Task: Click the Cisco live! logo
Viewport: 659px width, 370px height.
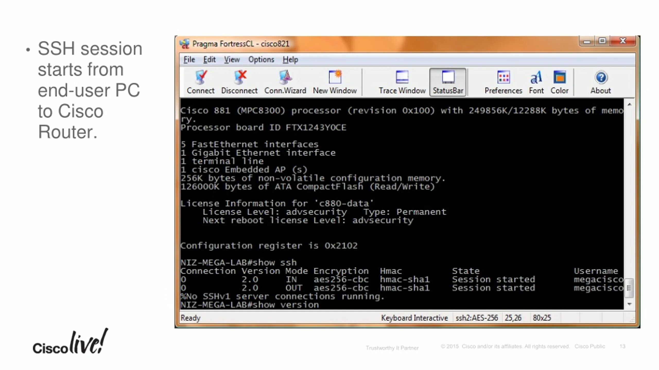Action: [70, 341]
